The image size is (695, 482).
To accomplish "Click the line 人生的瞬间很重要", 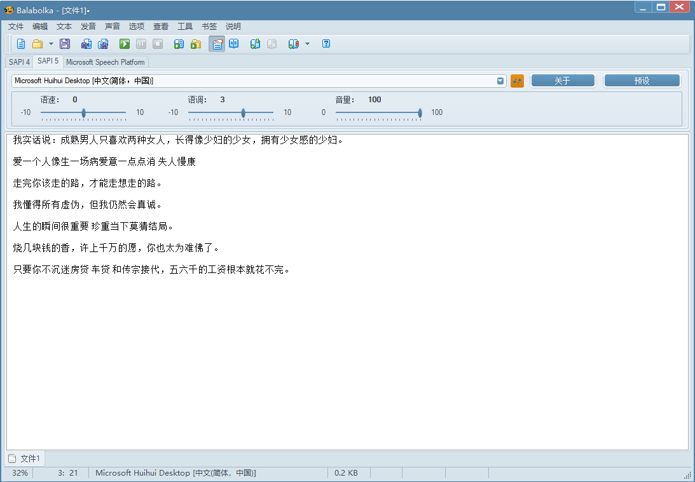I will tap(93, 226).
